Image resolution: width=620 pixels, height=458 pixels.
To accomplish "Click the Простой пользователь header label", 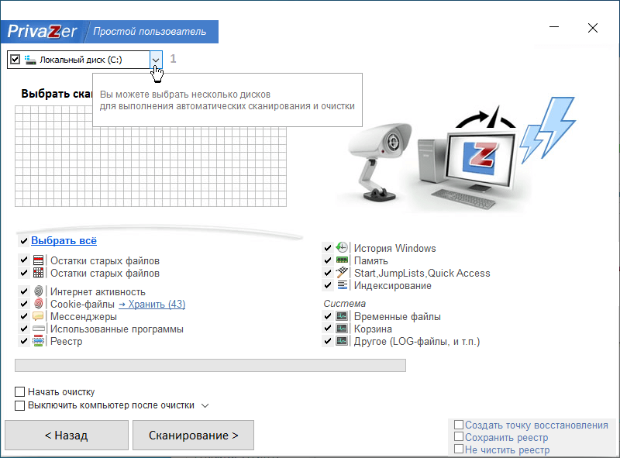I will pos(150,32).
